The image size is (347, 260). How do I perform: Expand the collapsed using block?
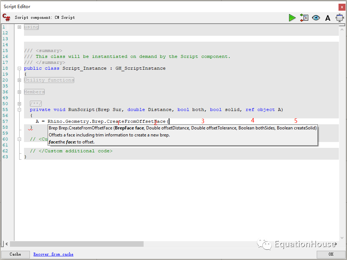point(19,27)
